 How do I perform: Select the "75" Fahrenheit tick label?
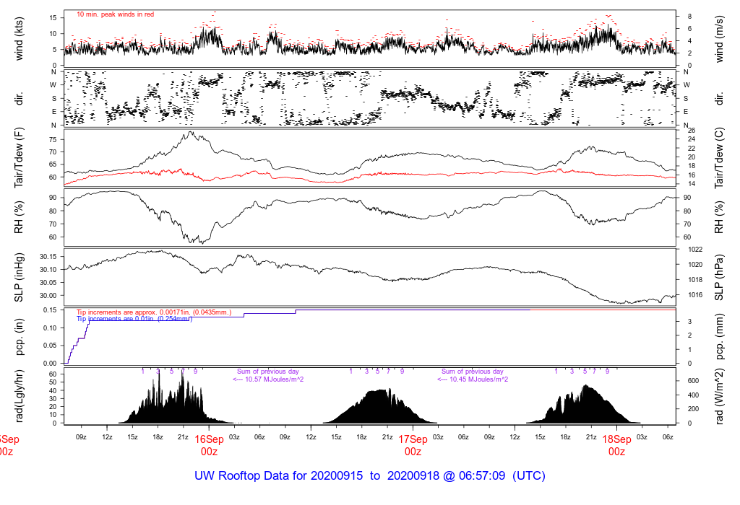click(53, 139)
